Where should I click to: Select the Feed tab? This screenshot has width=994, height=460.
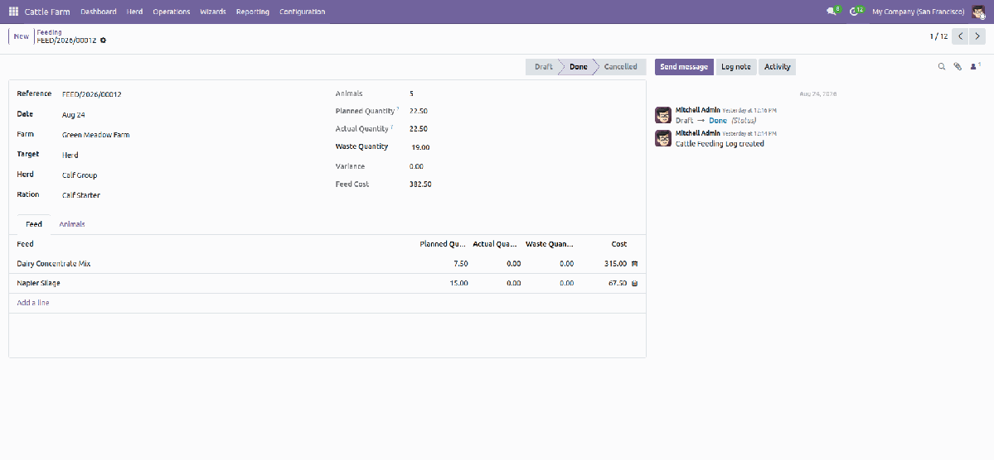point(34,224)
